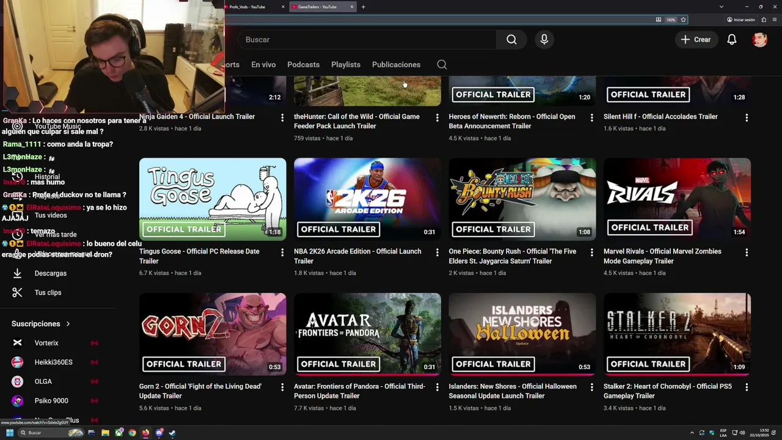782x440 pixels.
Task: Click the YouTube Buscar search field
Action: [x=367, y=40]
